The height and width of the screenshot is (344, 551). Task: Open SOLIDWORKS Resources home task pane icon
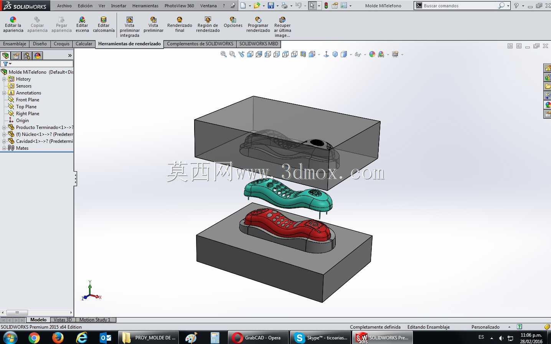pyautogui.click(x=548, y=68)
